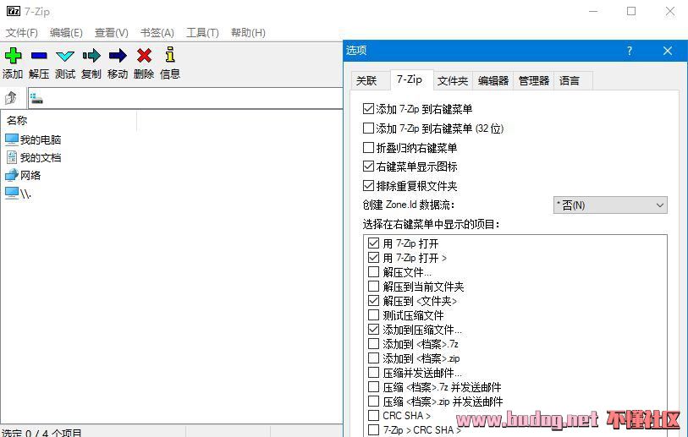688x437 pixels.
Task: Switch to the 管理器 tab
Action: 533,80
